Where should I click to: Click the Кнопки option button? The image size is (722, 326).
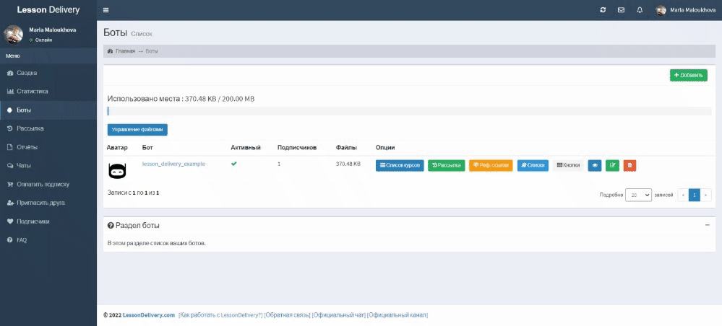click(568, 166)
